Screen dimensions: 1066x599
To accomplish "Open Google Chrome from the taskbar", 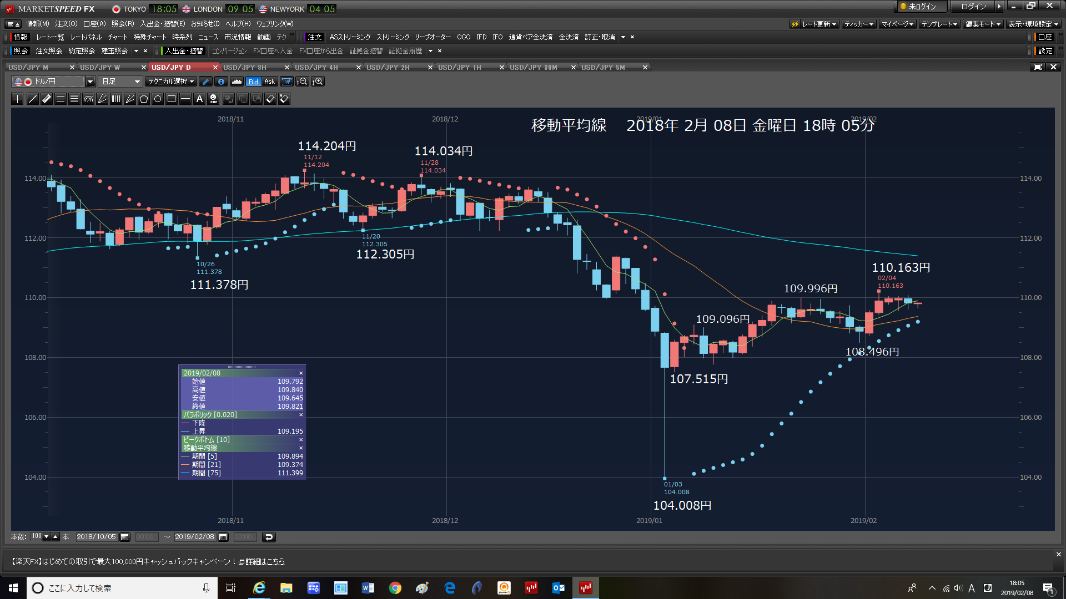I will [395, 588].
